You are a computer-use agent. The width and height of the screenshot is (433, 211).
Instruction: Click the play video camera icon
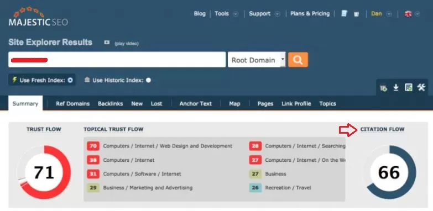pos(107,43)
